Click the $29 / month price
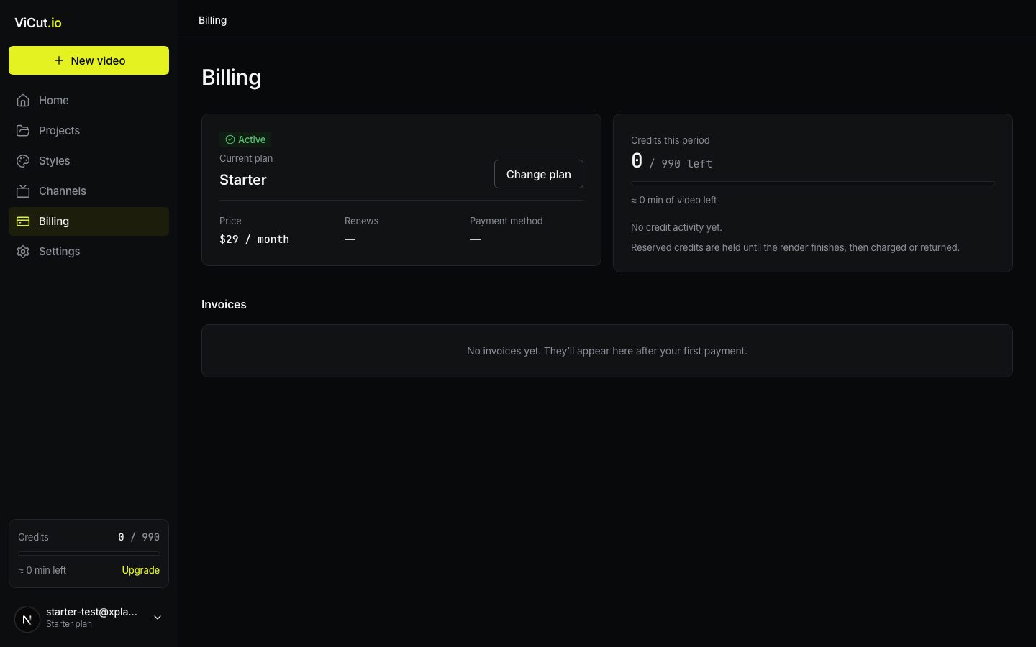Viewport: 1036px width, 647px height. pyautogui.click(x=254, y=239)
